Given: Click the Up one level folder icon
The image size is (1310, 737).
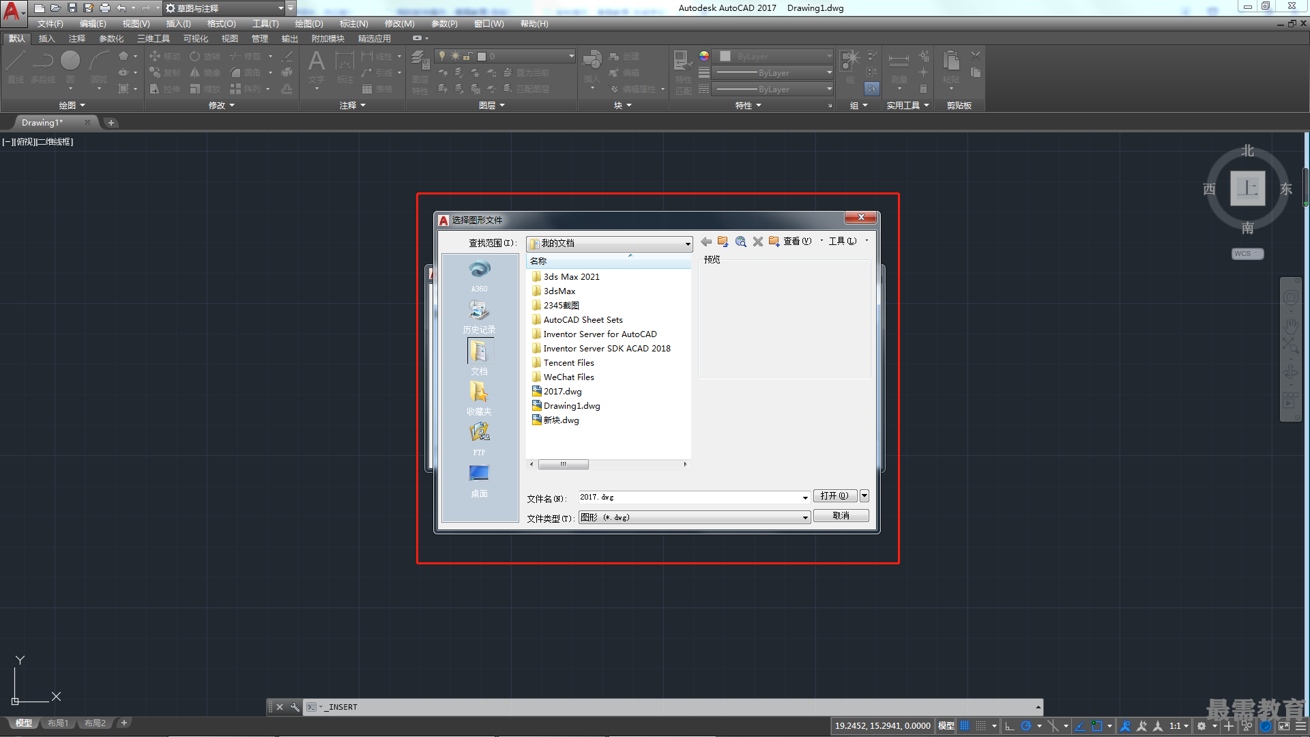Looking at the screenshot, I should [x=723, y=242].
